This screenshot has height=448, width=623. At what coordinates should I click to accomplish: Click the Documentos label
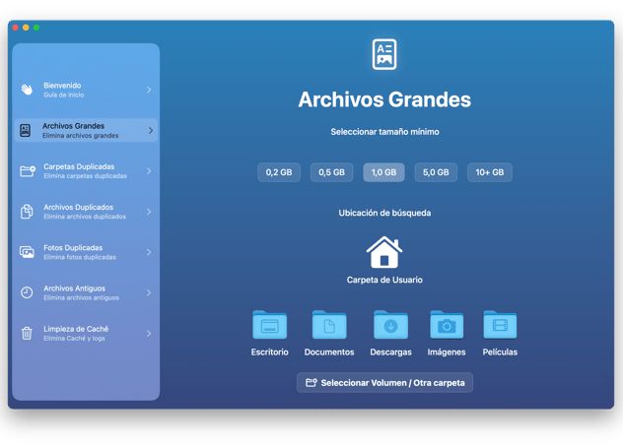click(x=329, y=352)
